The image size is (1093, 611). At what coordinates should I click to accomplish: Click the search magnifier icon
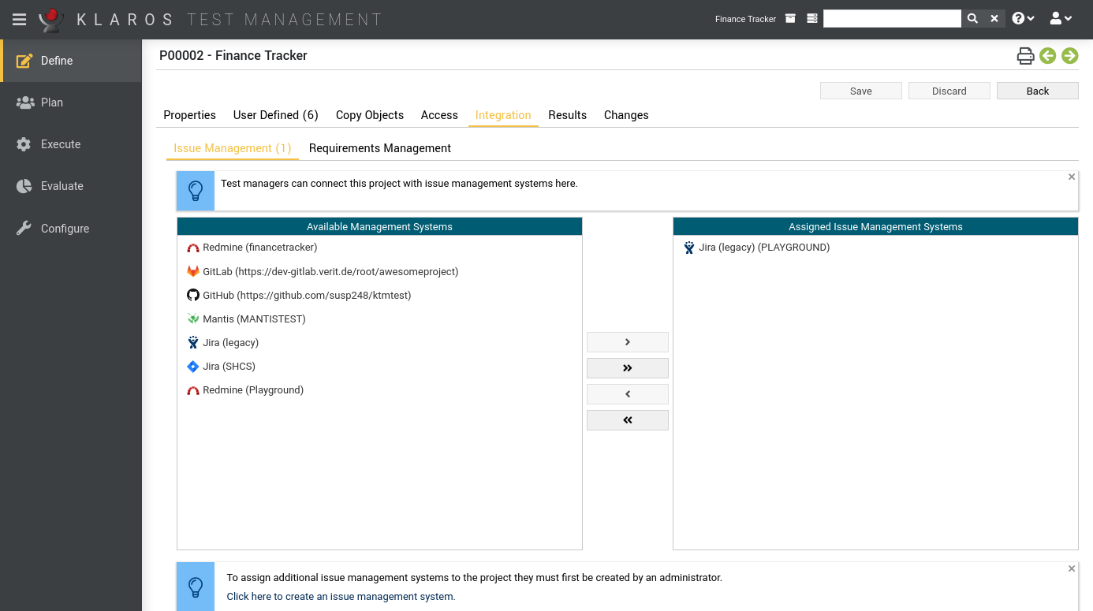point(972,17)
